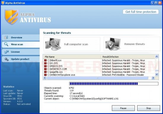This screenshot has width=163, height=114.
Task: Click the Status Not activated text
Action: (x=24, y=104)
